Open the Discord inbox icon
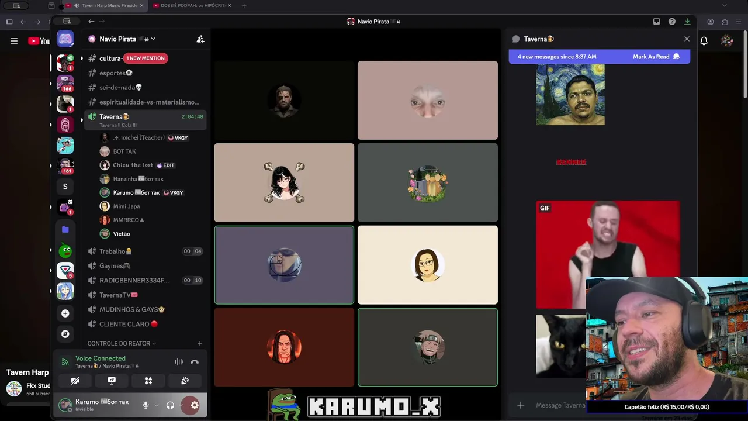The image size is (748, 421). [x=656, y=22]
